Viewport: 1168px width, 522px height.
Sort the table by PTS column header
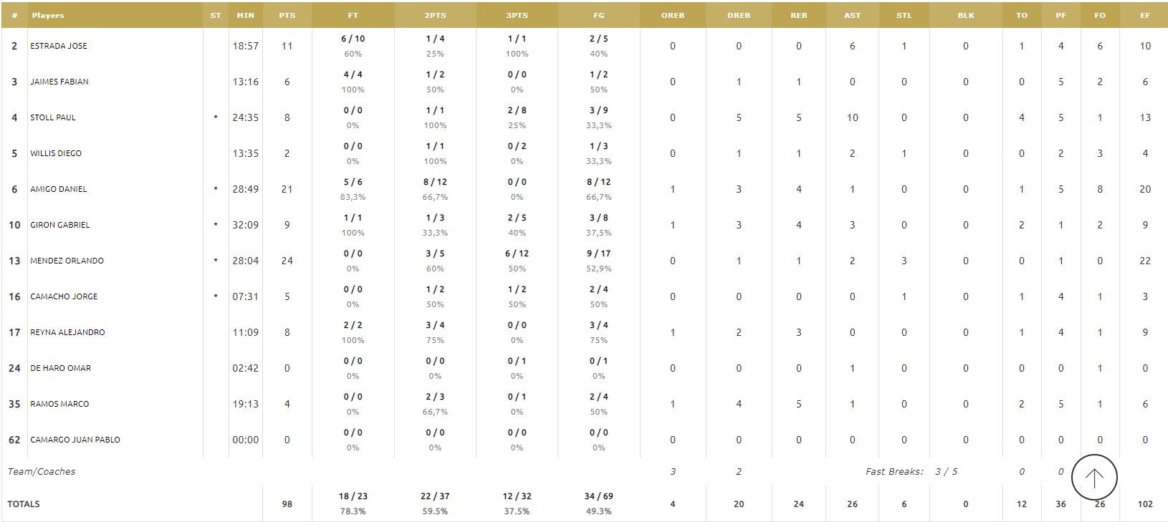click(287, 15)
